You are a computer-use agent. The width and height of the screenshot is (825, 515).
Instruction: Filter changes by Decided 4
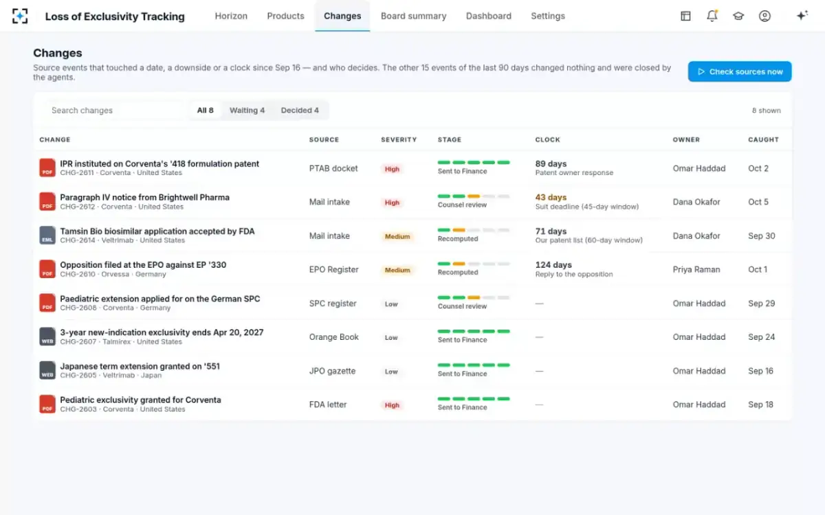[300, 110]
